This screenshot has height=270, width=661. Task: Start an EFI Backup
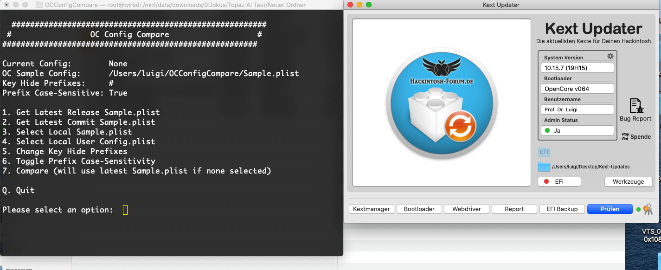click(562, 209)
